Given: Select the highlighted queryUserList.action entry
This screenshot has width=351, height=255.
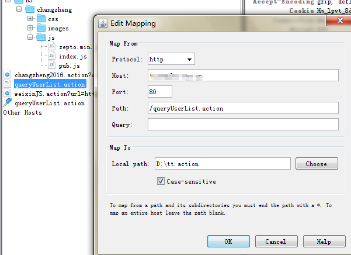Looking at the screenshot, I should [50, 84].
